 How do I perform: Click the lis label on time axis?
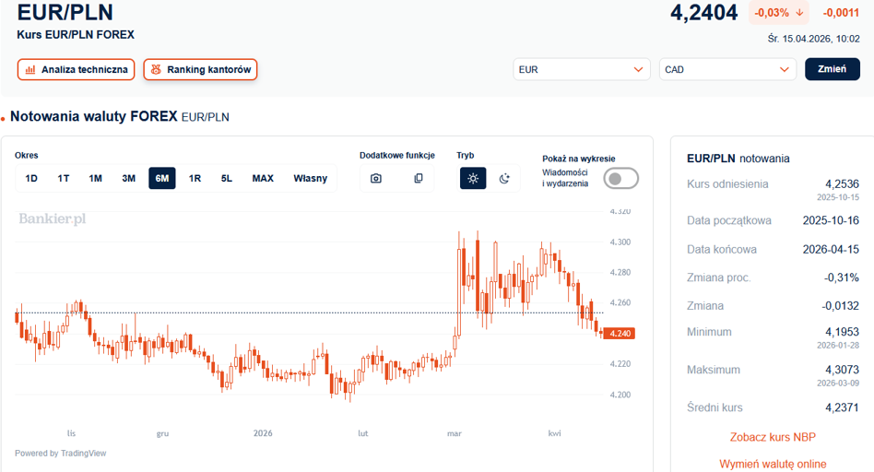coord(71,433)
